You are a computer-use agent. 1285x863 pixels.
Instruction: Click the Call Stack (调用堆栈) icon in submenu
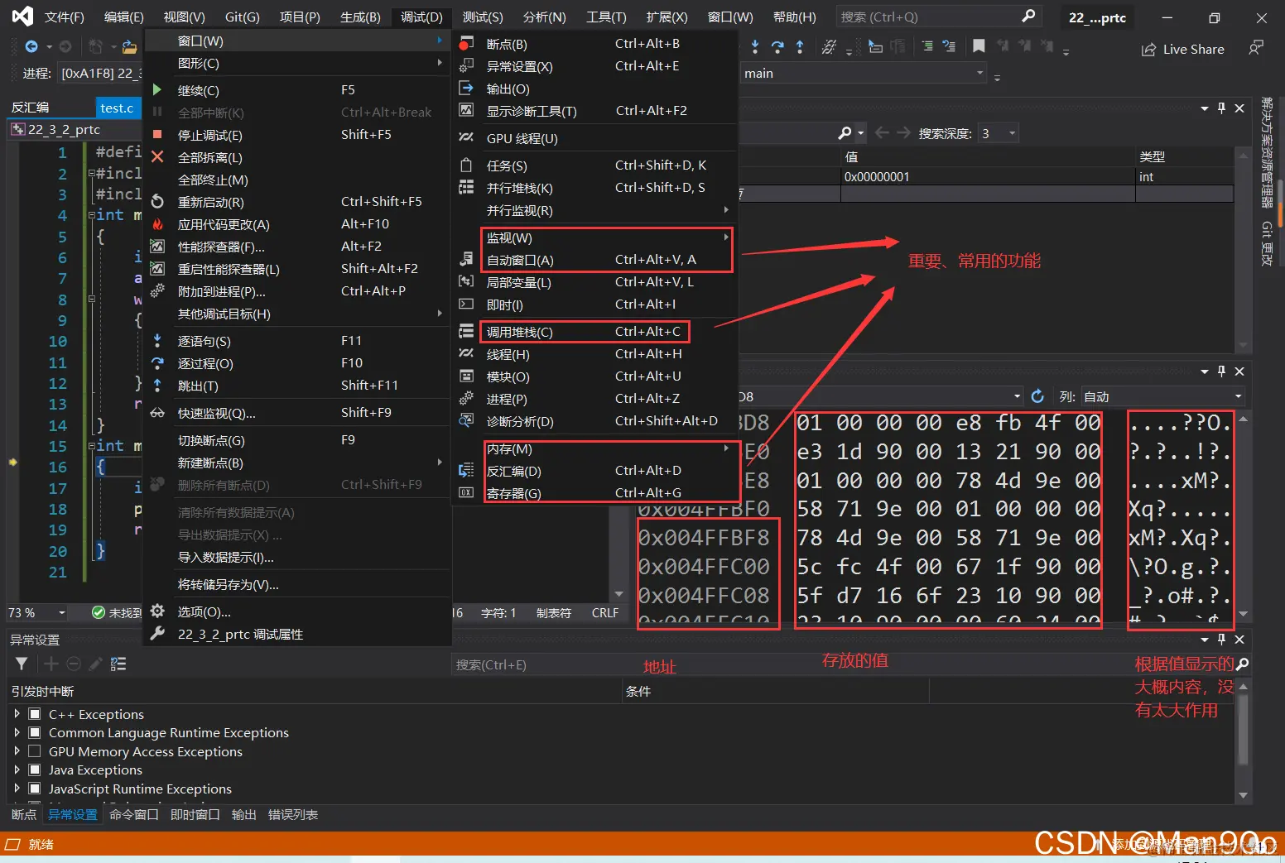point(467,331)
